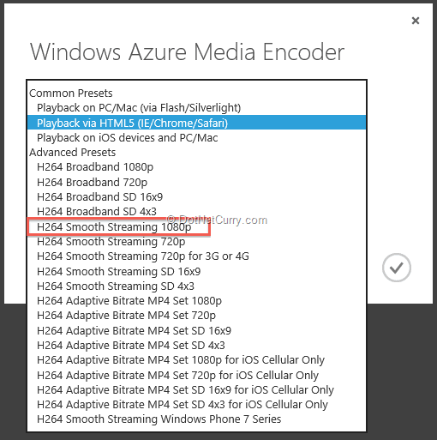
Task: Confirm selection with the checkmark button
Action: point(397,268)
